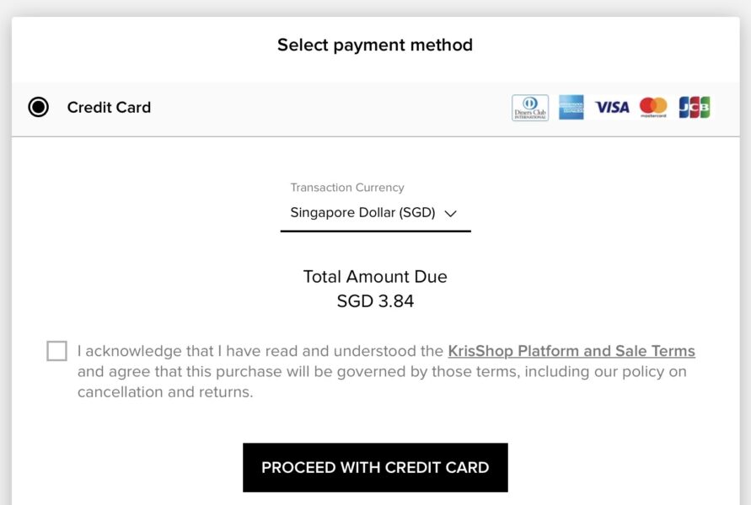Click the Select payment method heading
Viewport: 751px width, 505px height.
(x=375, y=45)
